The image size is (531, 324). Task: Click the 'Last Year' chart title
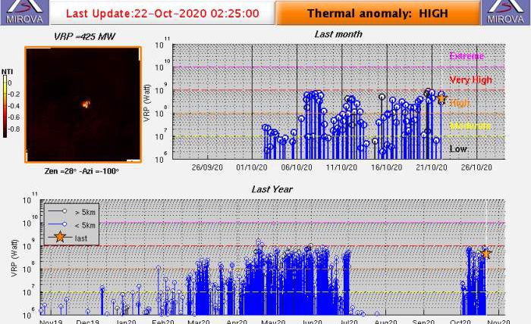(x=272, y=189)
